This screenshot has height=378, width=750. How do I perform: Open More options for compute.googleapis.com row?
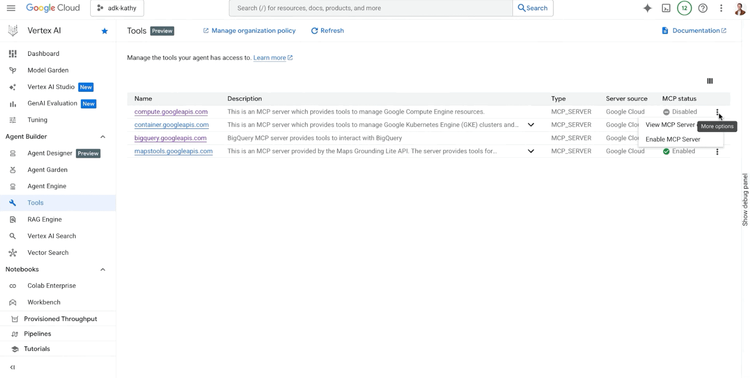(x=717, y=112)
